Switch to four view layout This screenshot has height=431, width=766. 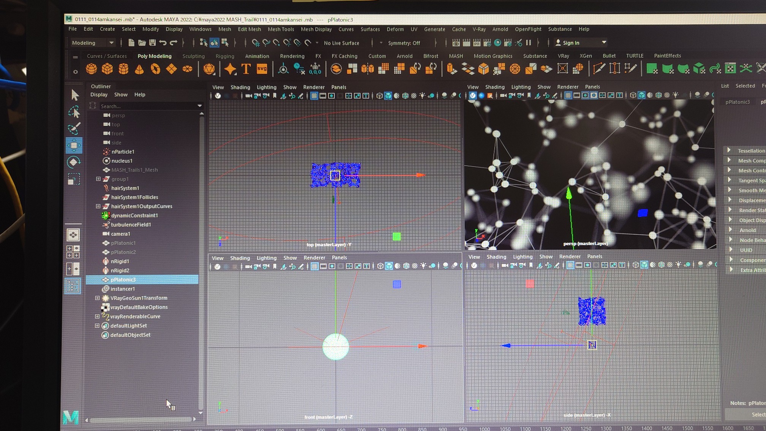click(73, 252)
